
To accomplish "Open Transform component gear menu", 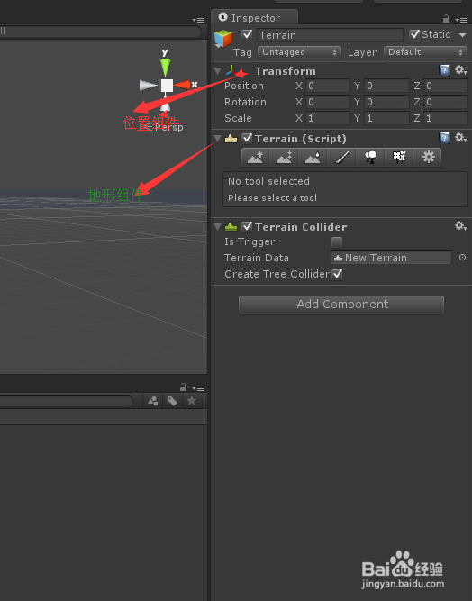I will (x=460, y=70).
